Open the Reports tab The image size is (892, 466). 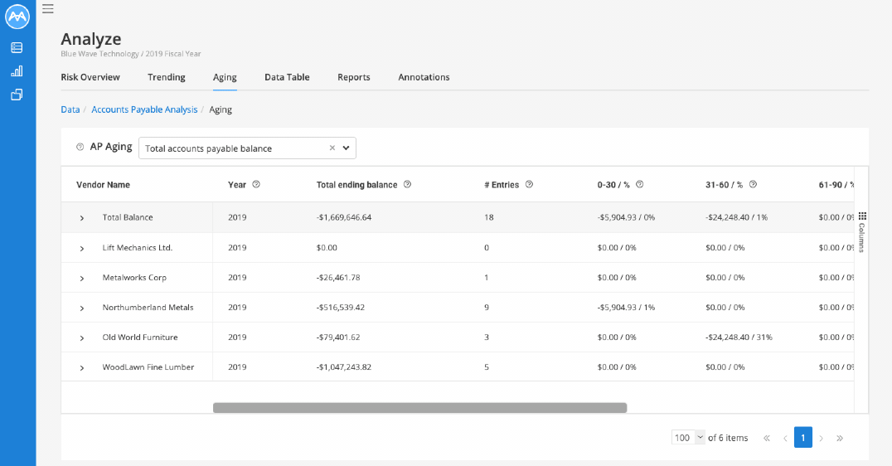[x=354, y=77]
